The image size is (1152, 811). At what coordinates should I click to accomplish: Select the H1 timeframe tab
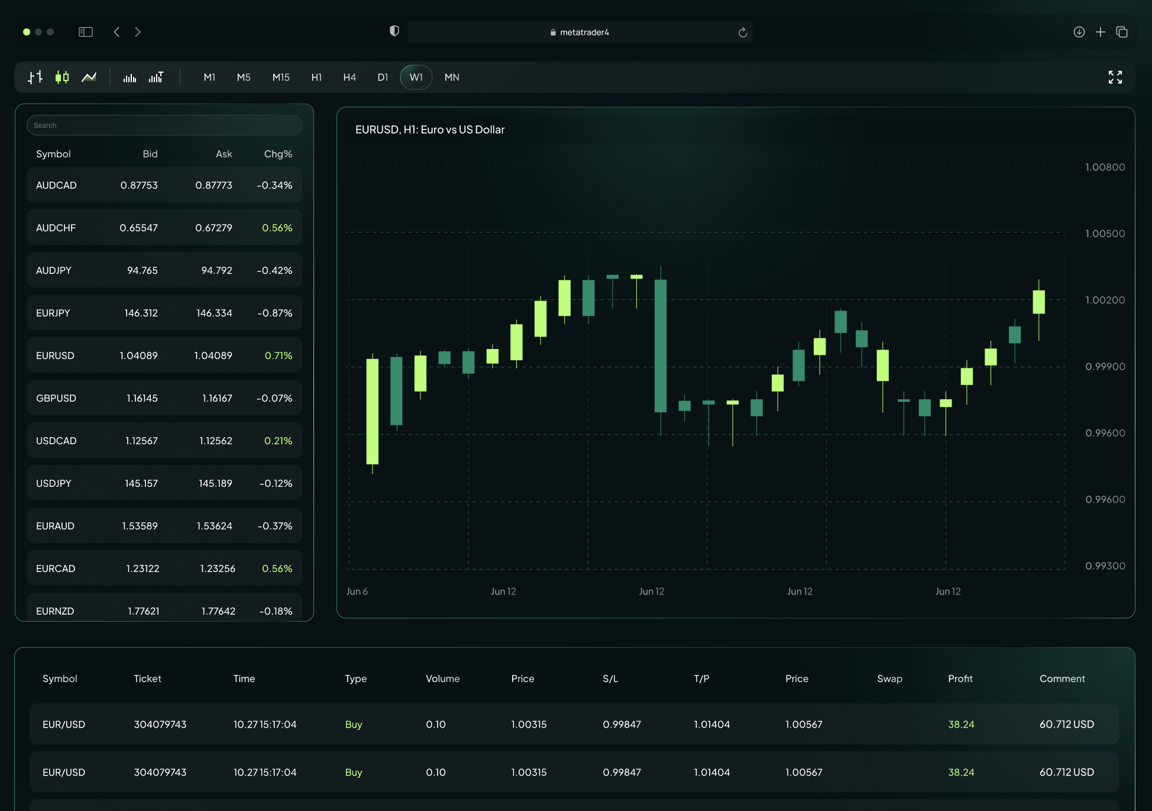pos(316,77)
